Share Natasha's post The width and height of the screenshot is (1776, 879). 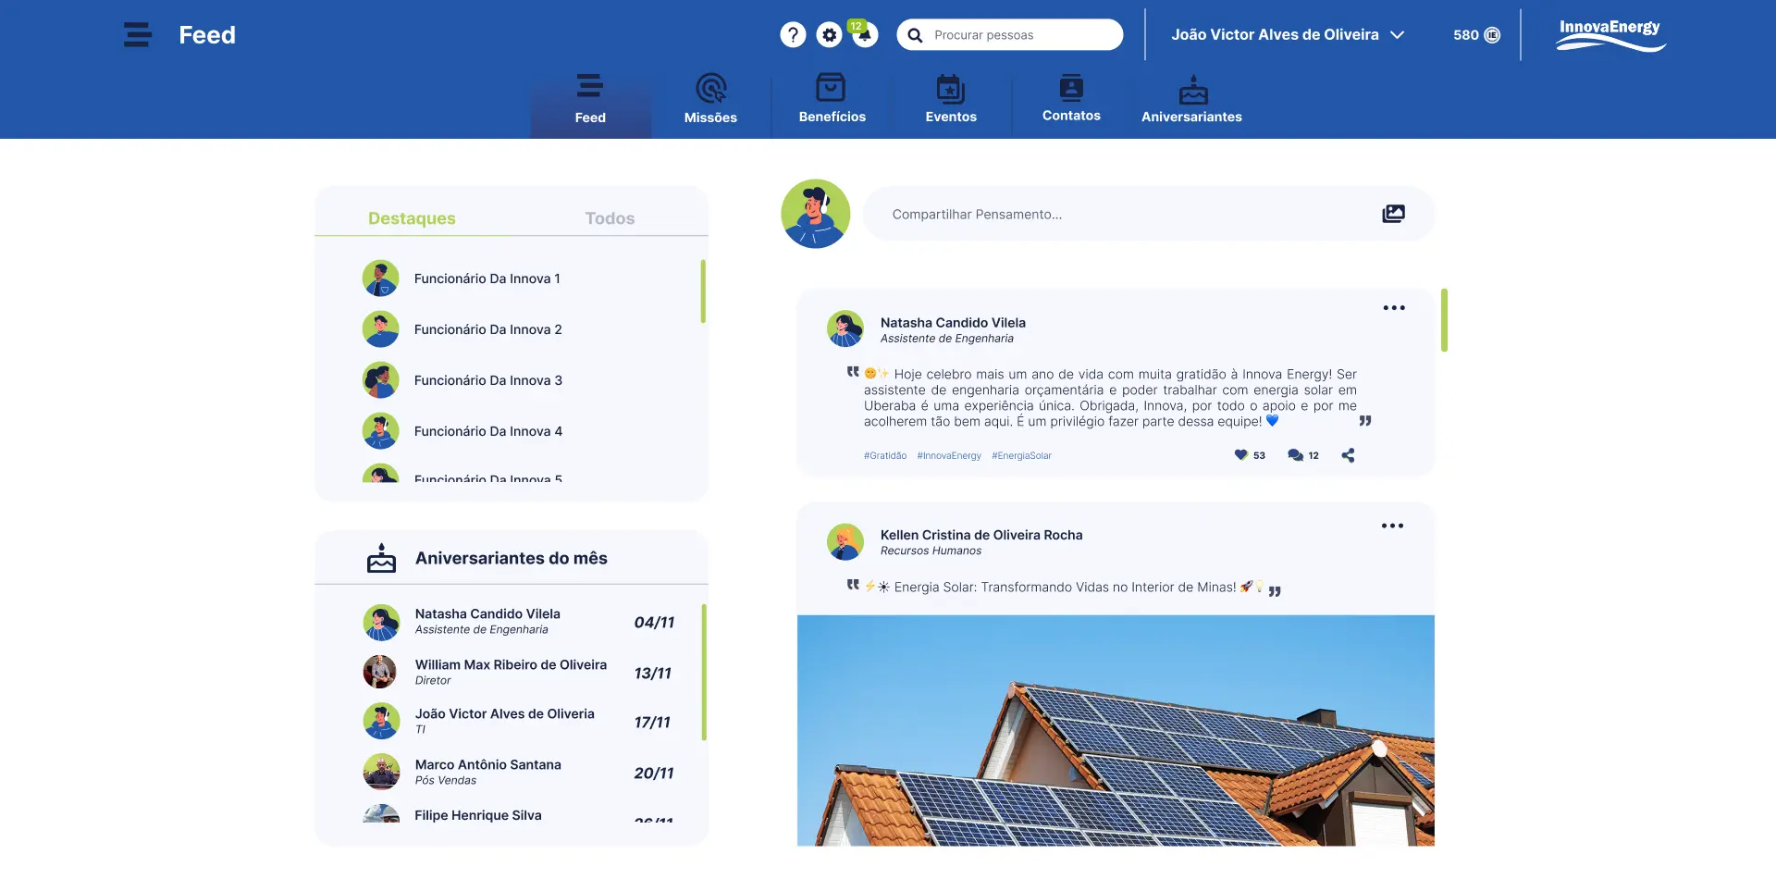pyautogui.click(x=1348, y=455)
